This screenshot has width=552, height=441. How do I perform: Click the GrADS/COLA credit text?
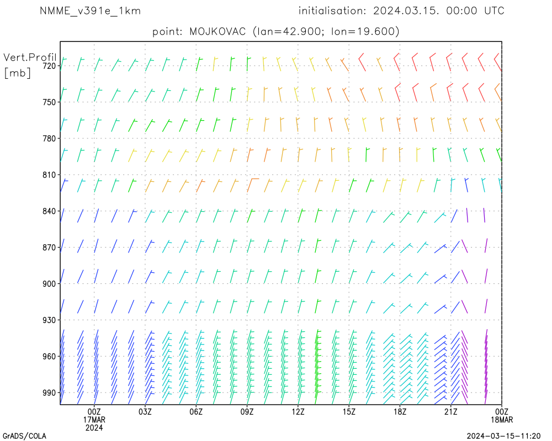click(25, 436)
